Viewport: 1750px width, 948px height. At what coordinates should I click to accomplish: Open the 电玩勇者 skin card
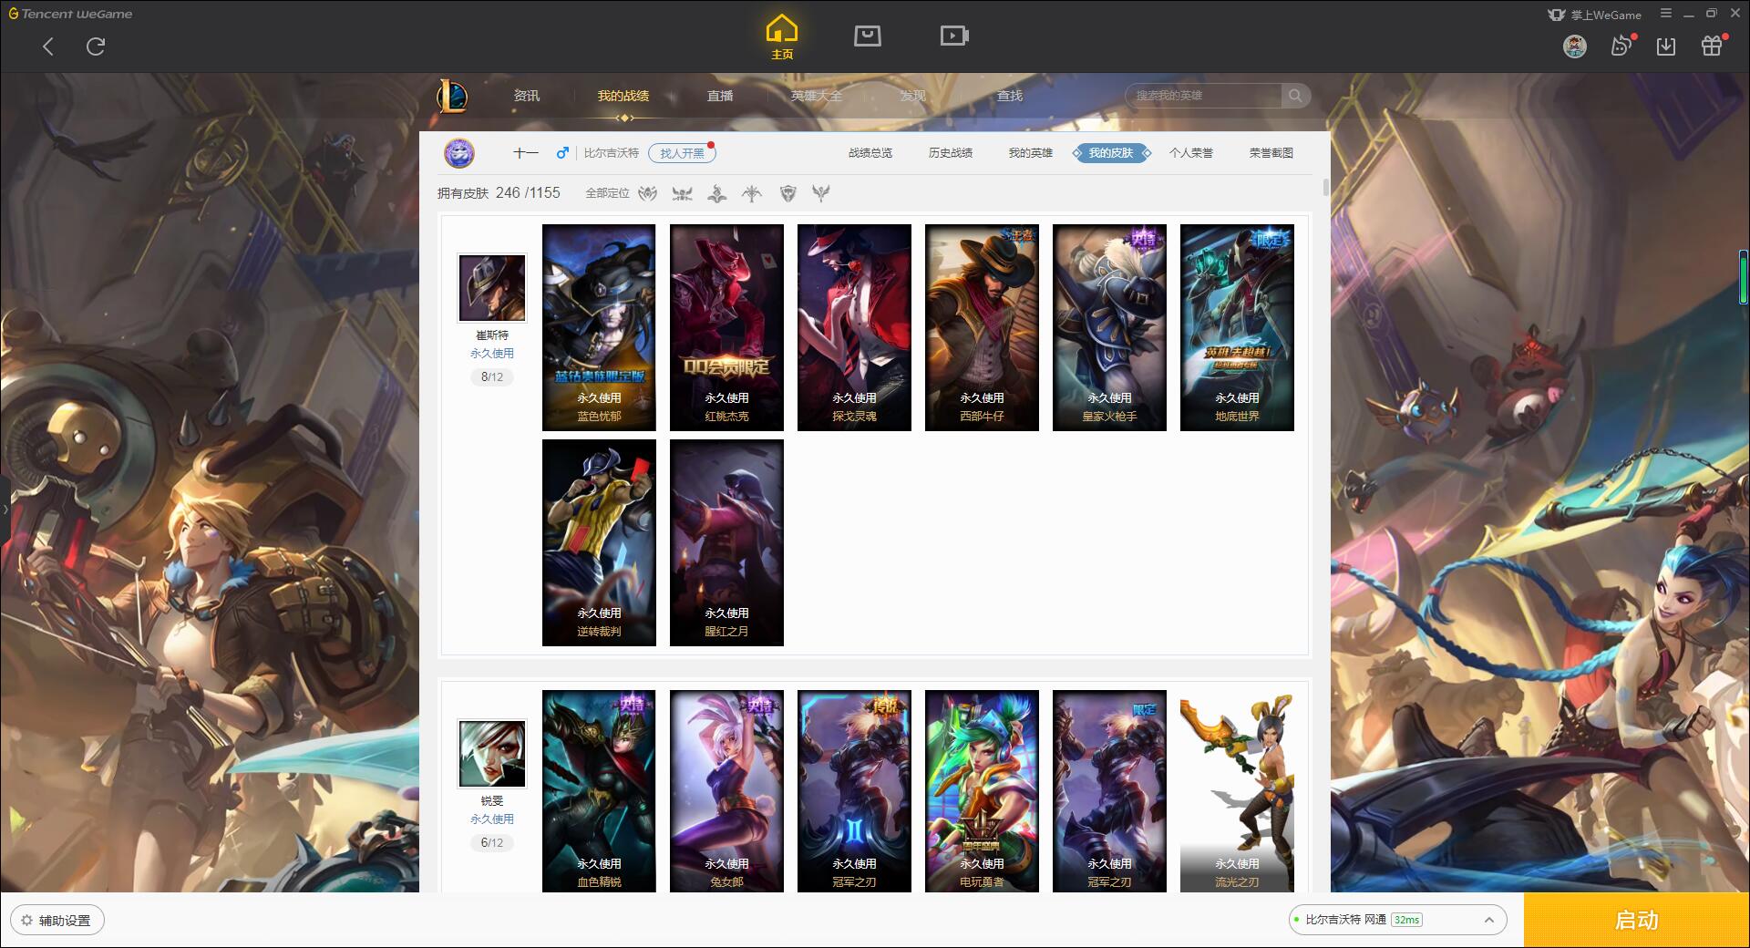[x=982, y=790]
